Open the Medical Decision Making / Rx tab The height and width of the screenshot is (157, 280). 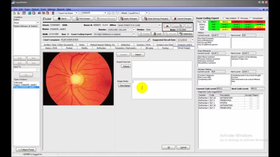click(x=102, y=45)
